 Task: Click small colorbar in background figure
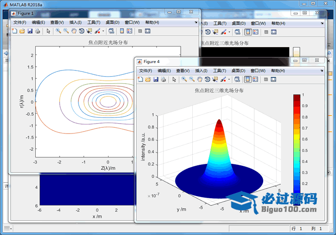click(297, 52)
